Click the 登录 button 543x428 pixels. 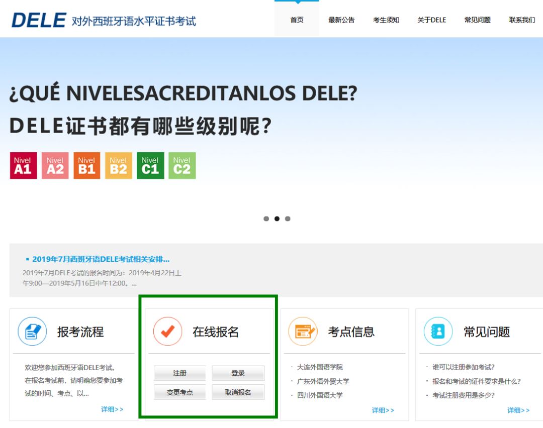(238, 373)
